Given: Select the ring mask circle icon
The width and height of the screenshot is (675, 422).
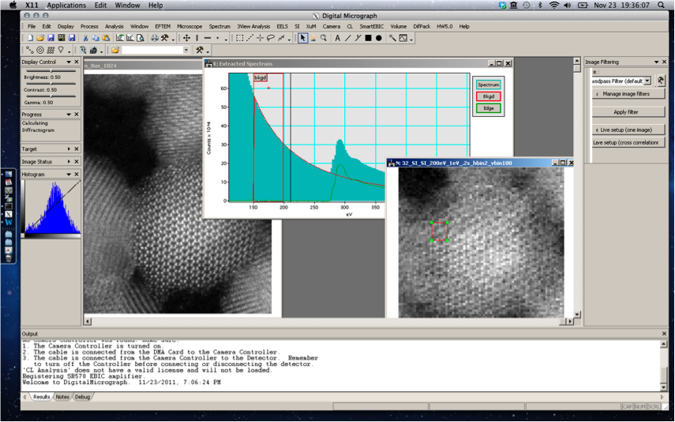Looking at the screenshot, I should [x=40, y=51].
